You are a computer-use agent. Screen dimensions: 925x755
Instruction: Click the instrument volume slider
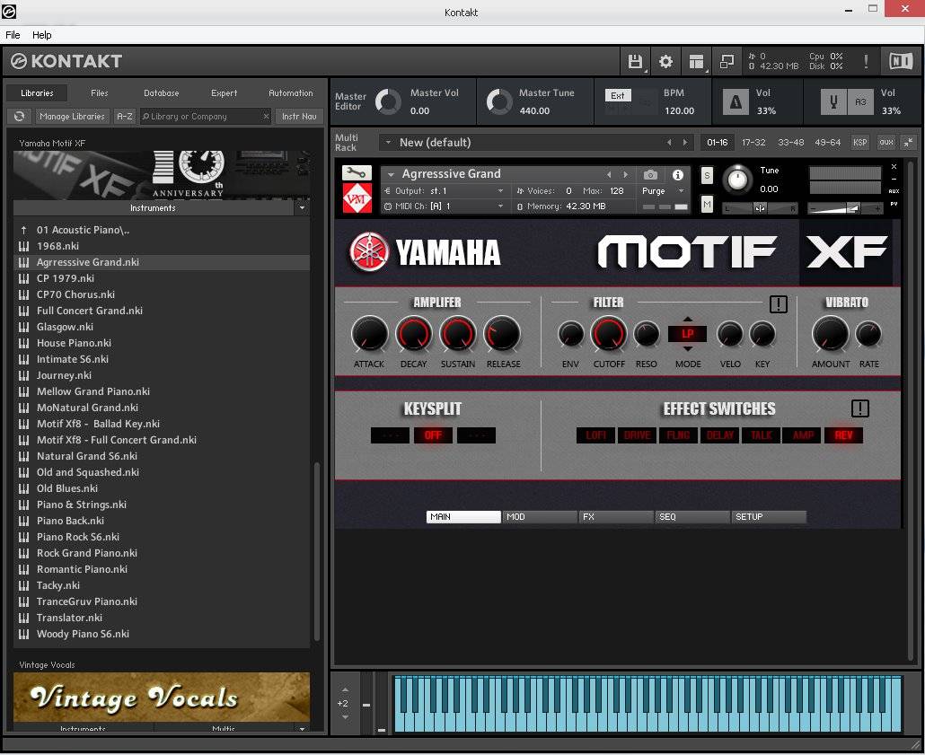pyautogui.click(x=845, y=208)
